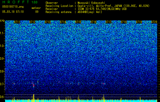160x102 pixels.
Task: Click the HROFFT program title
Action: coord(16,2)
